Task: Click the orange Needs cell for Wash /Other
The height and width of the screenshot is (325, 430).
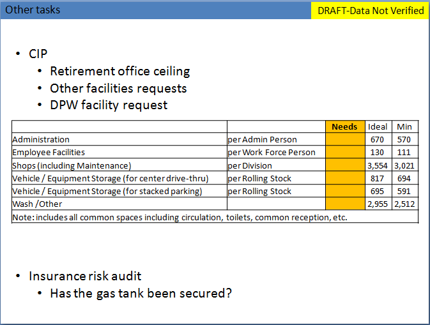Action: click(345, 204)
